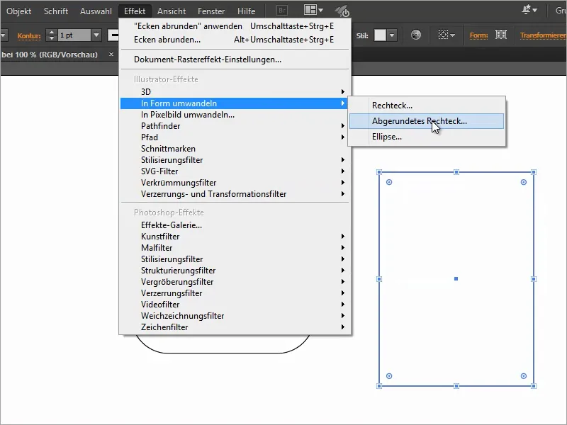Open the stroke weight dropdown arrow
This screenshot has width=567, height=425.
pyautogui.click(x=96, y=35)
